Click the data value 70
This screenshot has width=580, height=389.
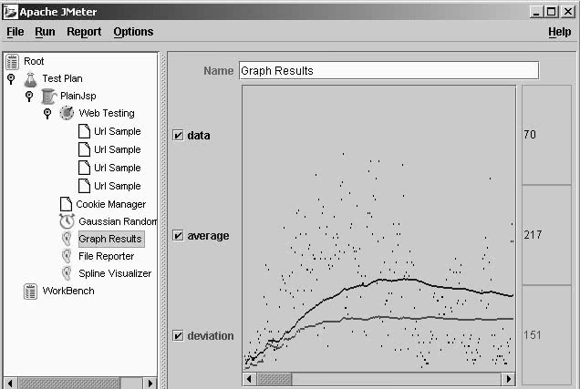point(530,135)
